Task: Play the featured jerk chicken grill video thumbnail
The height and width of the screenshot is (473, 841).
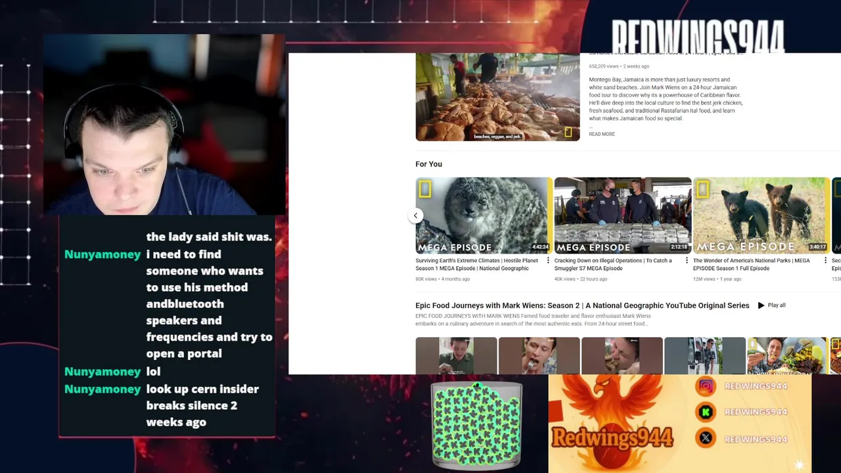Action: tap(497, 97)
